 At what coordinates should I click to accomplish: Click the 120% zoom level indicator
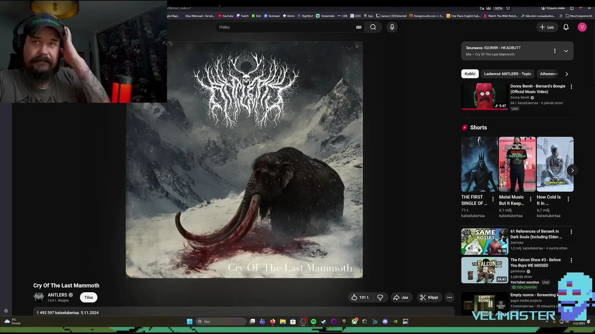pos(498,8)
